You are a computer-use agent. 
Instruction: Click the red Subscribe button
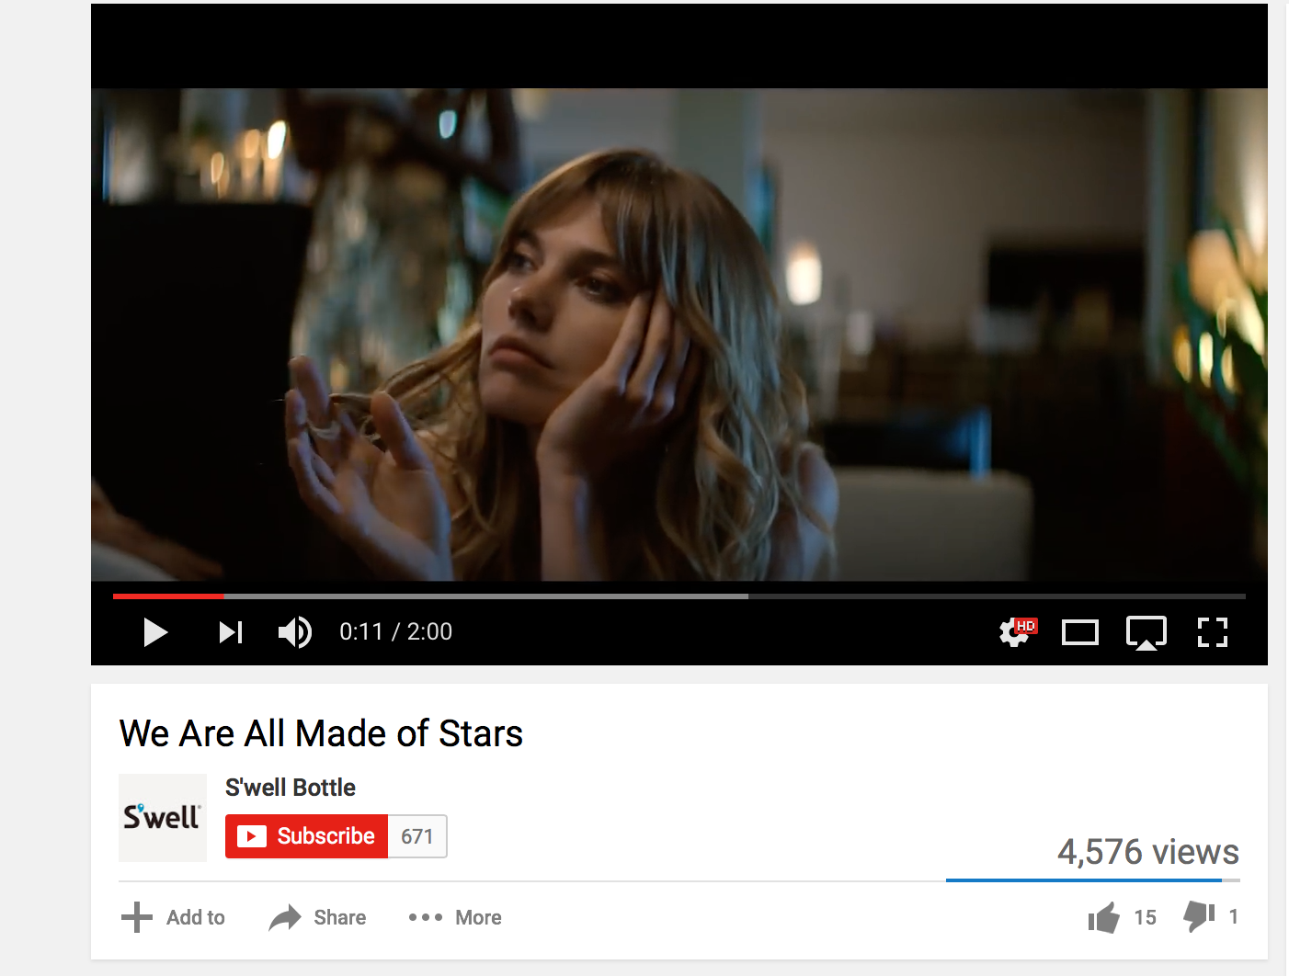click(307, 836)
